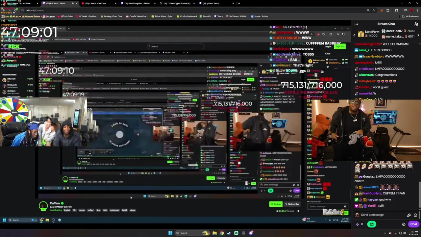Viewport: 421px width, 237px height.
Task: Open chatter xrichiexxx profile
Action: pyautogui.click(x=366, y=69)
